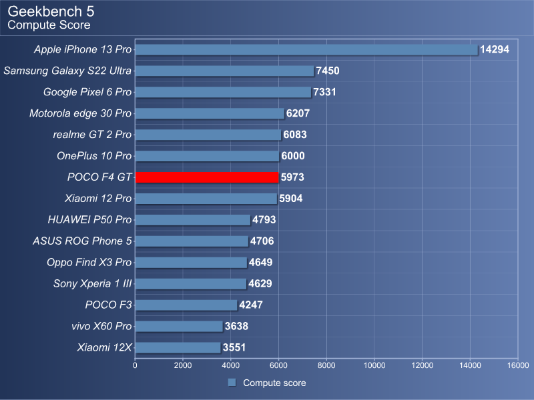The image size is (534, 400).
Task: Select the "14000" axis tick label
Action: (471, 365)
